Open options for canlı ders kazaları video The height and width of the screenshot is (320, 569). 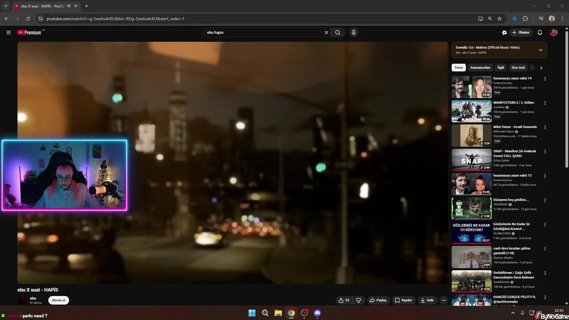545,249
